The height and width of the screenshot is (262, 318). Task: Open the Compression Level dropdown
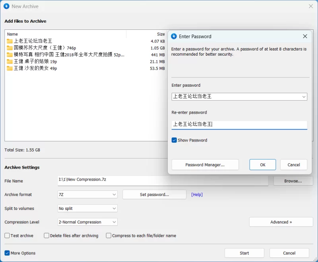tap(87, 222)
